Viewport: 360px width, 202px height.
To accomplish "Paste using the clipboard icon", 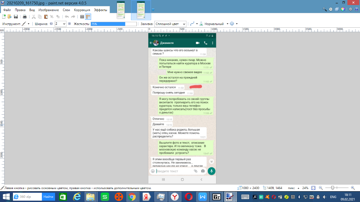I will tap(46, 17).
